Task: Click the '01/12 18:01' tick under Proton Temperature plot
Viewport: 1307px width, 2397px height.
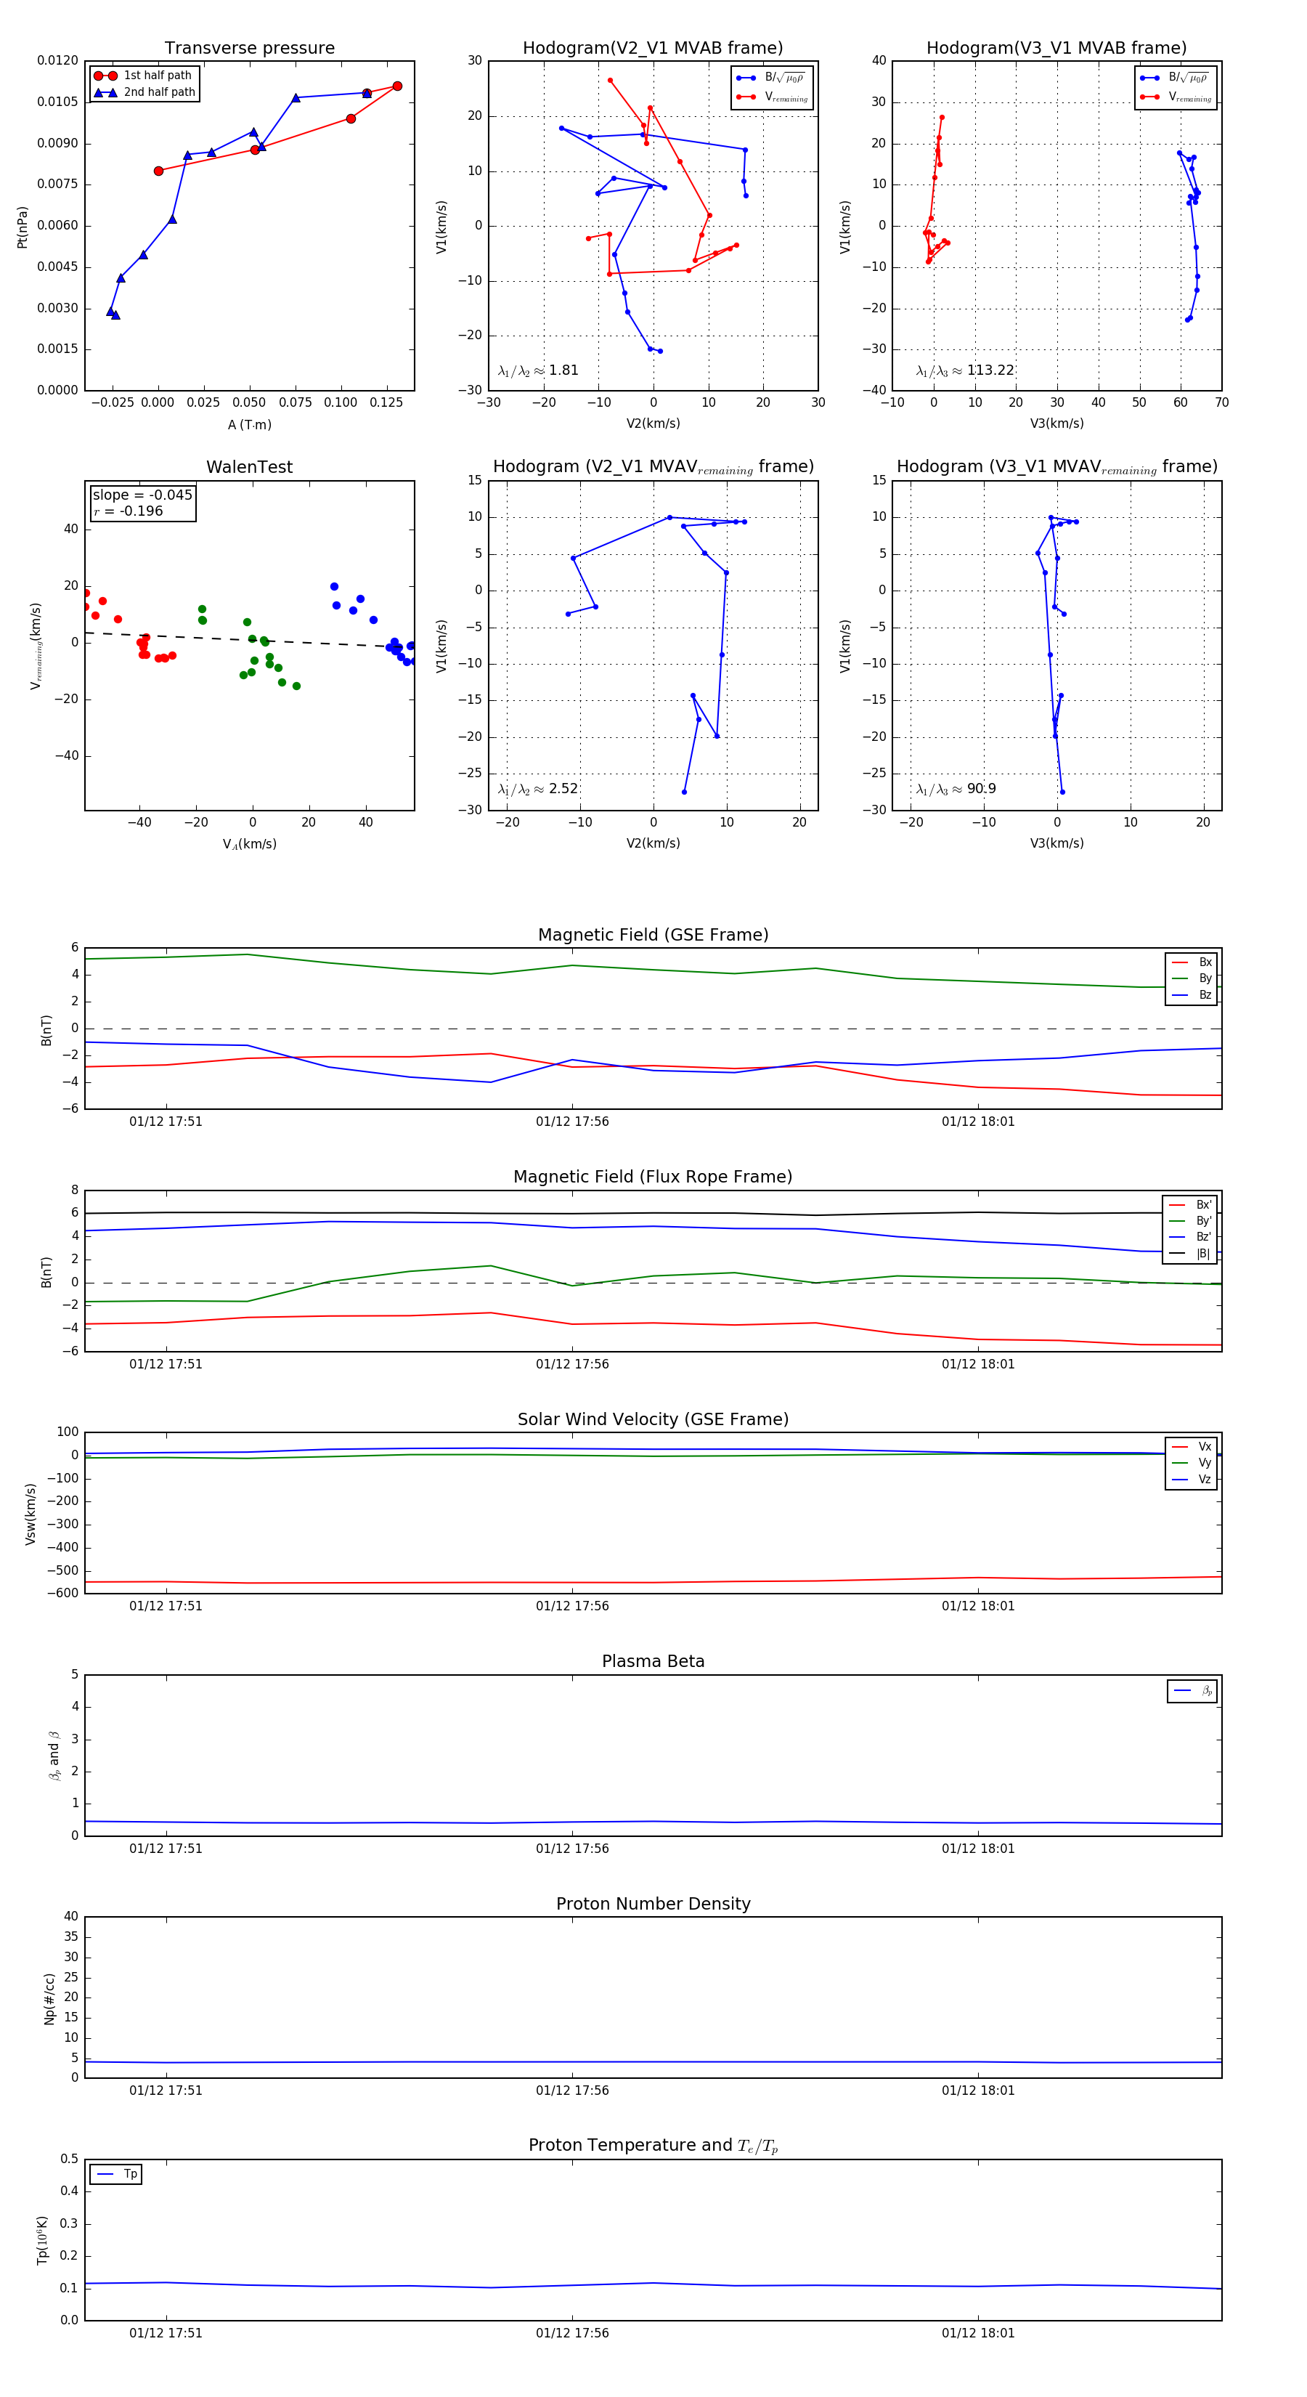Action: (977, 2334)
